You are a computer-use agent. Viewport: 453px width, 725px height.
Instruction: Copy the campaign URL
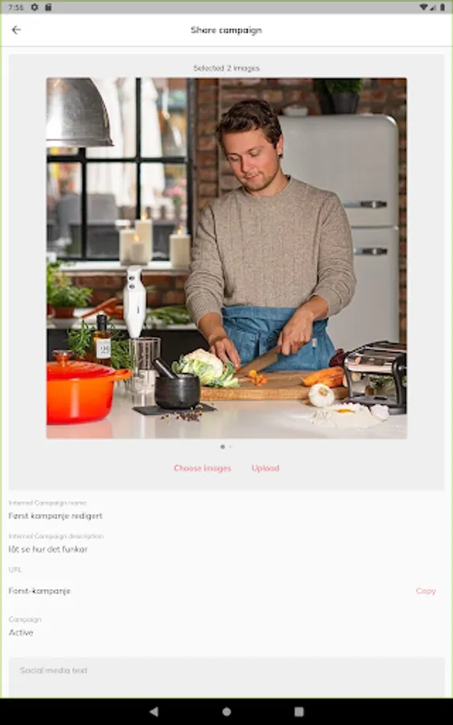pyautogui.click(x=426, y=591)
